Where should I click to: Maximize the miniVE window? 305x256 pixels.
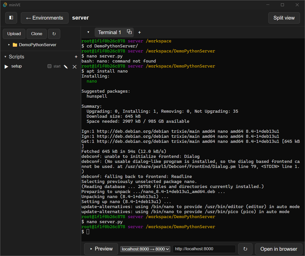point(282,5)
